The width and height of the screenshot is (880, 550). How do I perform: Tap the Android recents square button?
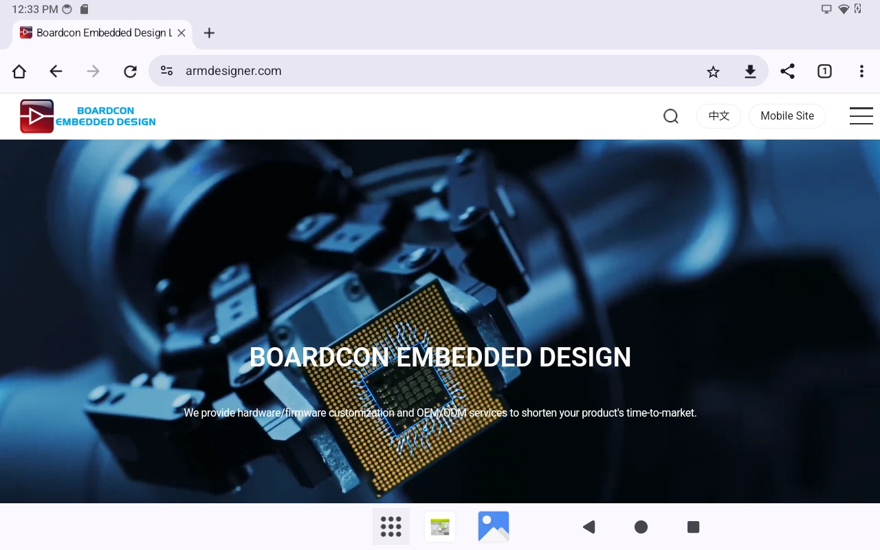(693, 527)
